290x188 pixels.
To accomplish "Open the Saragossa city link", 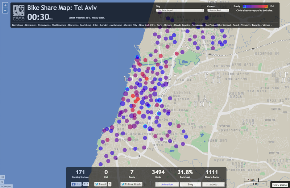I will tap(197, 25).
